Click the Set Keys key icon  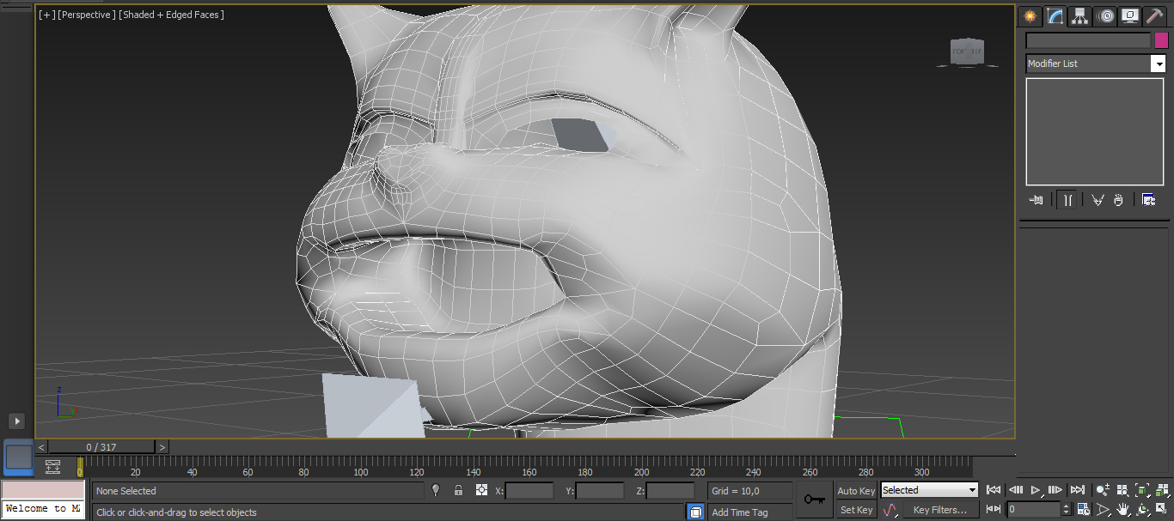pos(814,500)
